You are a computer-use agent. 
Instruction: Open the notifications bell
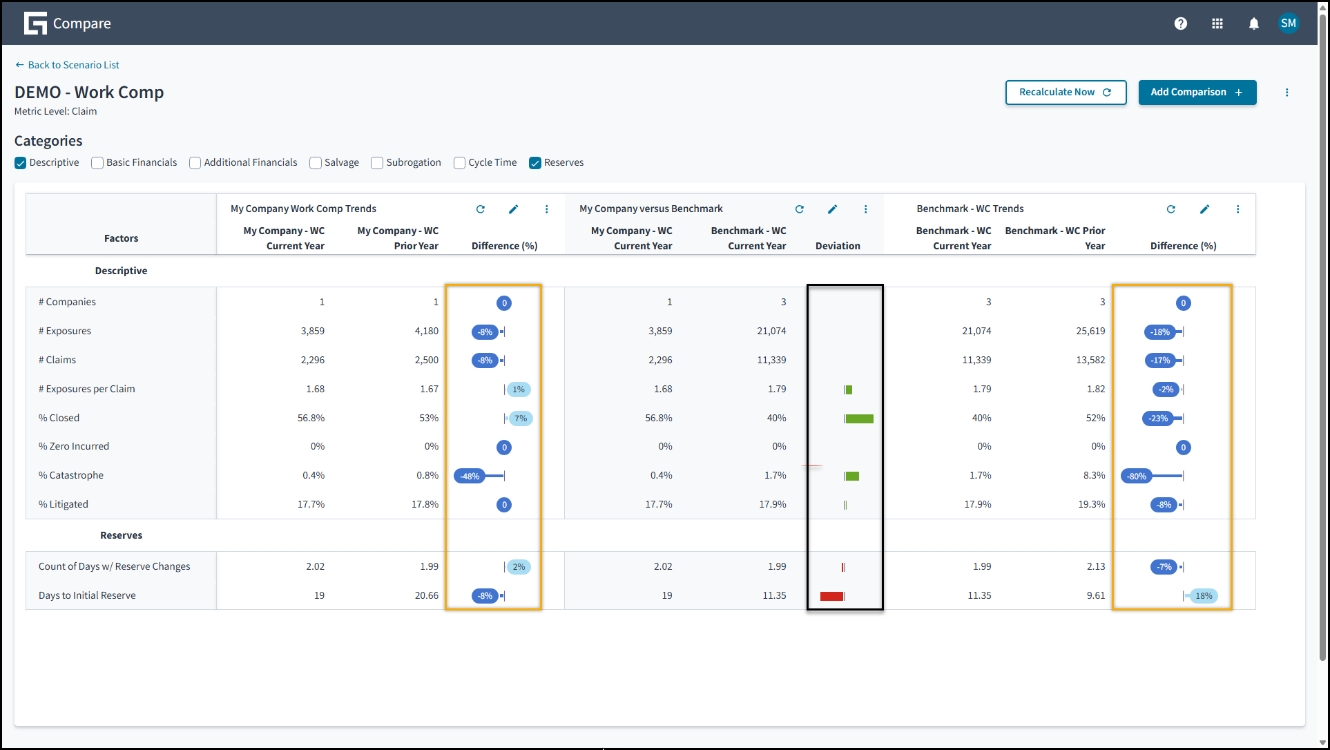[x=1253, y=23]
